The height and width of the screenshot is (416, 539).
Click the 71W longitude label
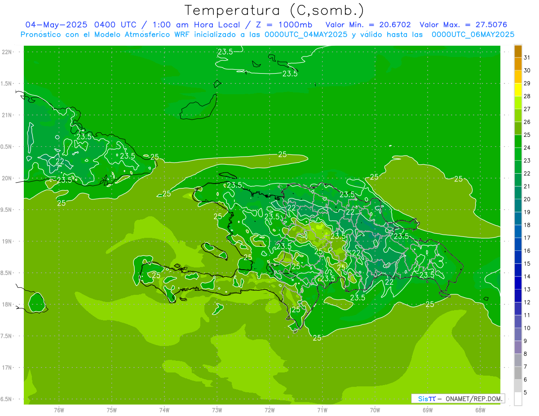pos(322,410)
